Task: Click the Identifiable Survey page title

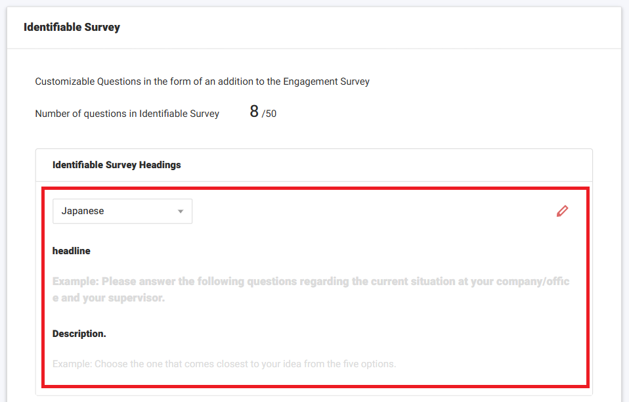Action: (72, 28)
